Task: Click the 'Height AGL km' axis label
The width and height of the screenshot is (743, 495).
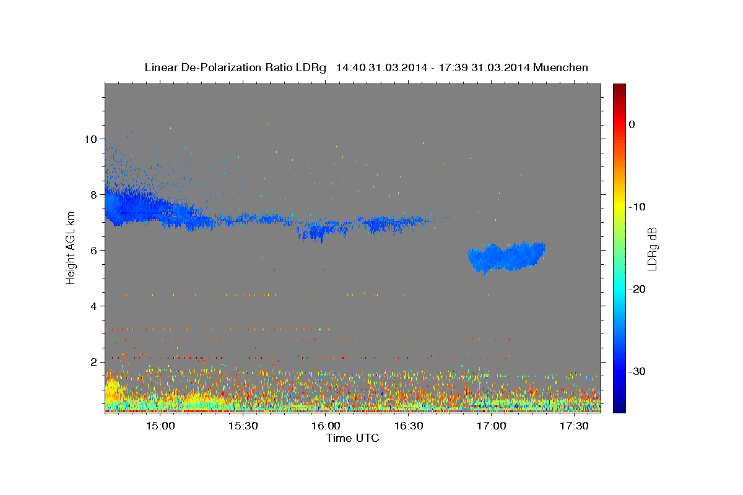Action: click(x=71, y=248)
